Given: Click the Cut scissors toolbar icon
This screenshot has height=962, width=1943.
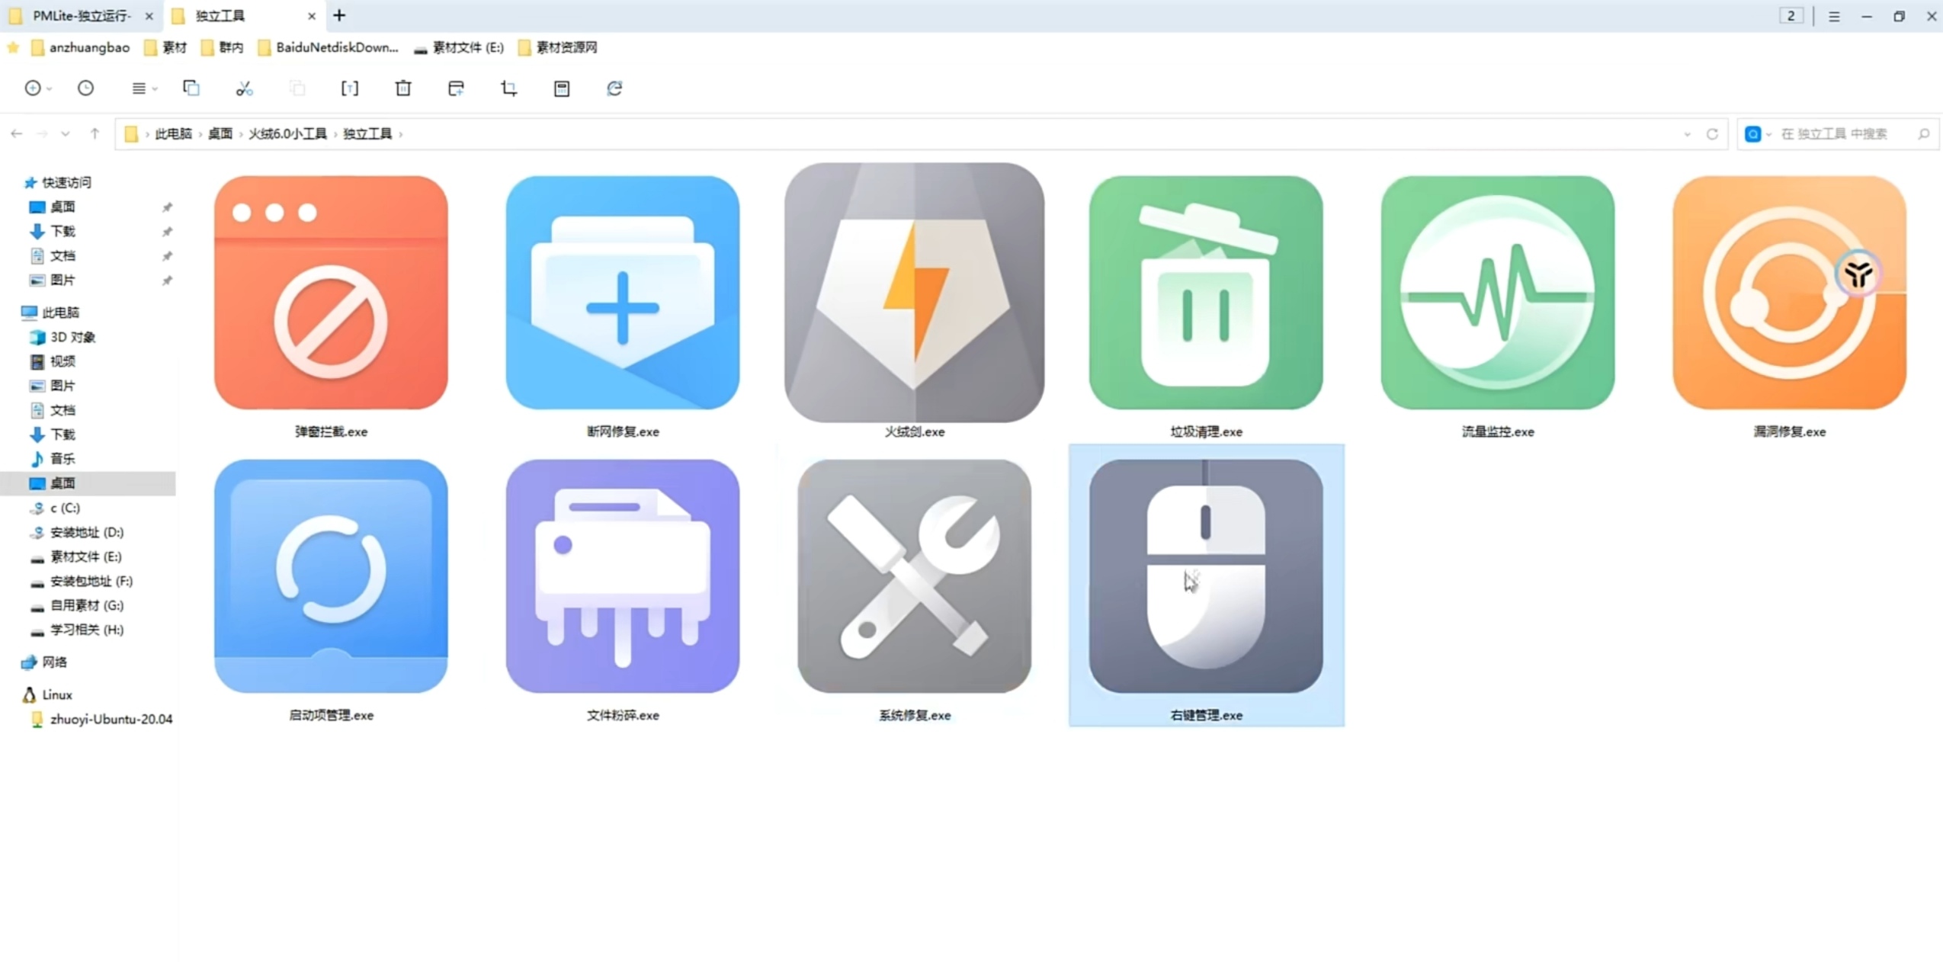Looking at the screenshot, I should tap(244, 88).
